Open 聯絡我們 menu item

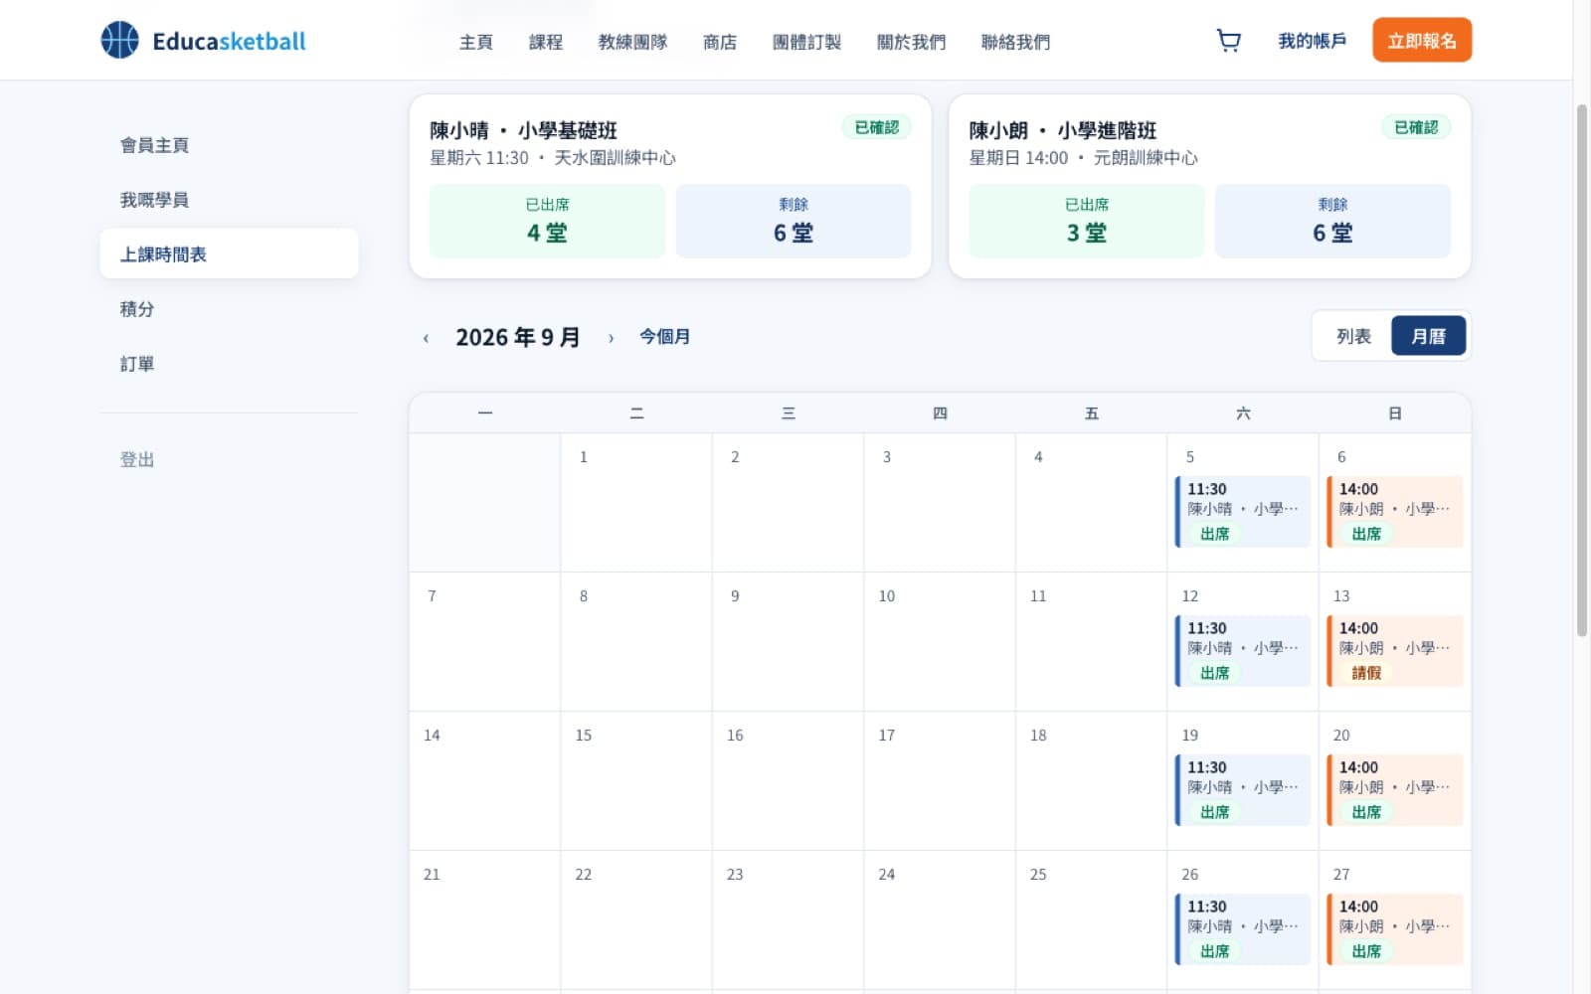click(x=1015, y=42)
